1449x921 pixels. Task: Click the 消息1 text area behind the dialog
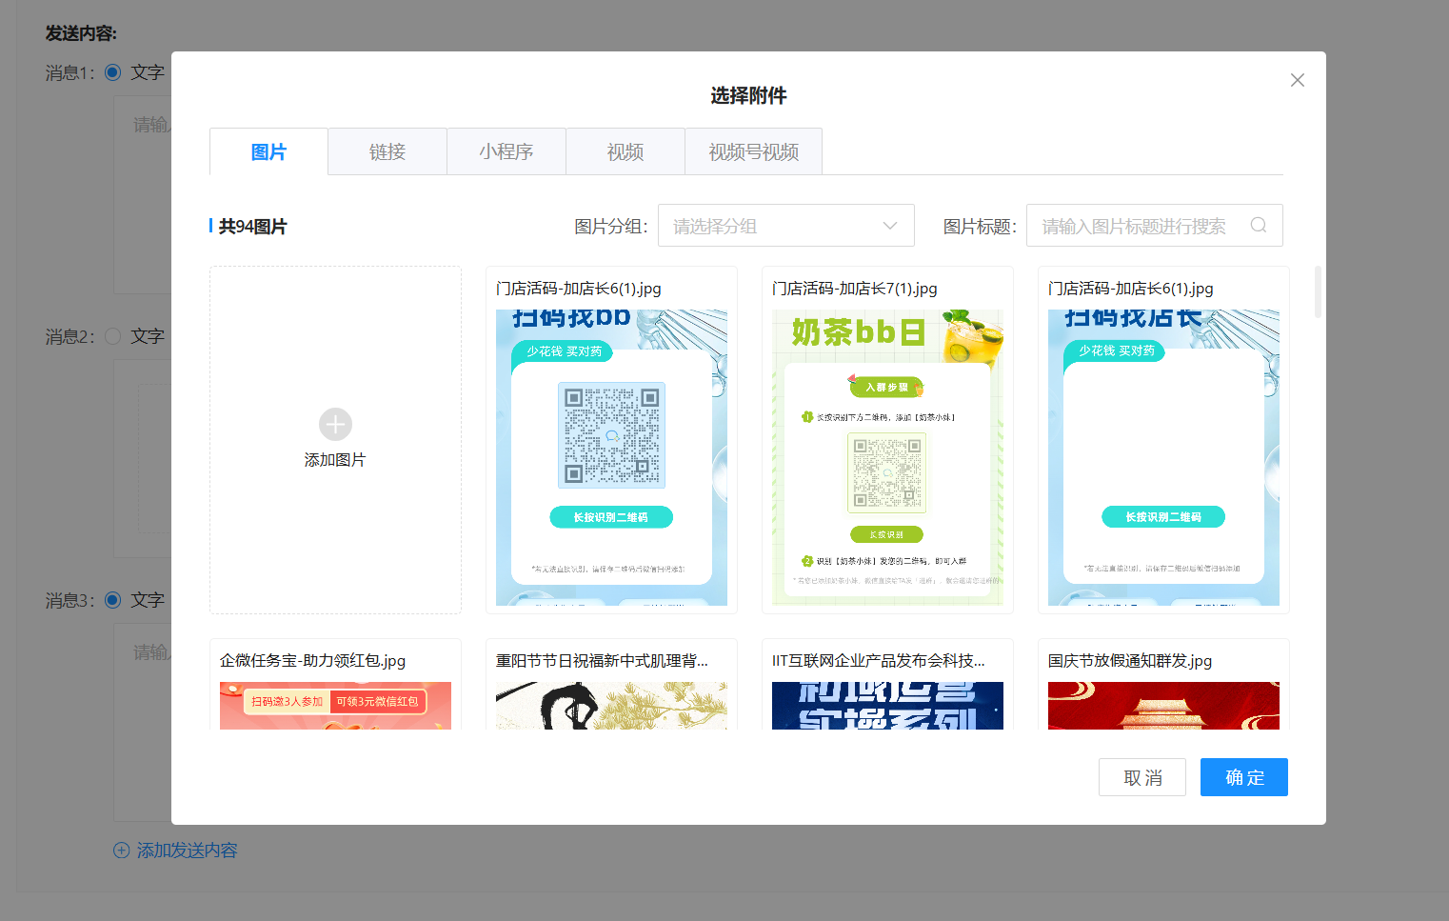pos(142,194)
